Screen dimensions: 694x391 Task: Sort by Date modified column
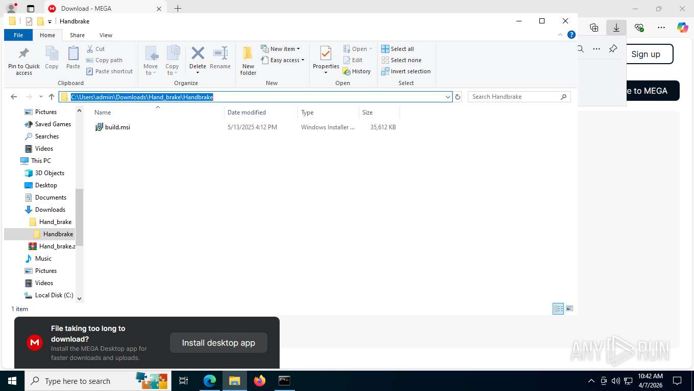261,113
